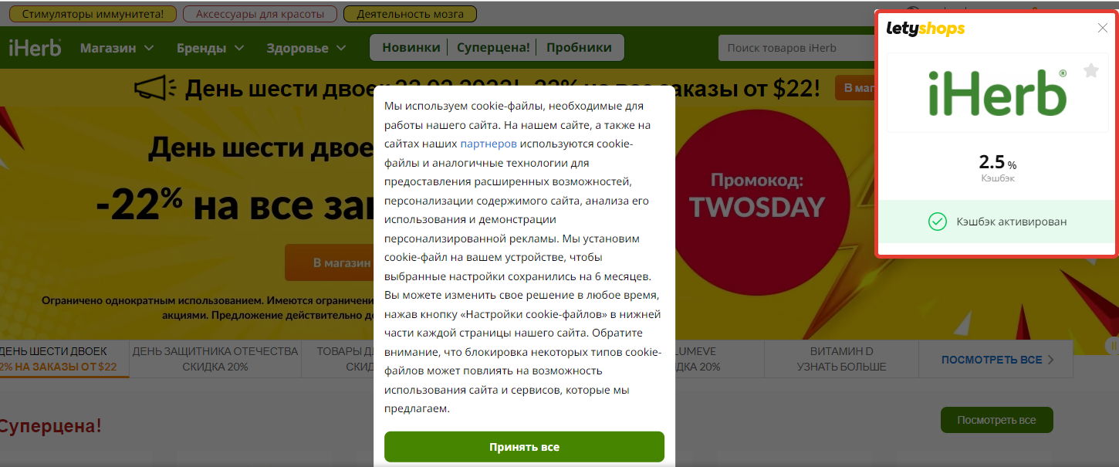Open the iHerb site logo homepage

pyautogui.click(x=35, y=47)
